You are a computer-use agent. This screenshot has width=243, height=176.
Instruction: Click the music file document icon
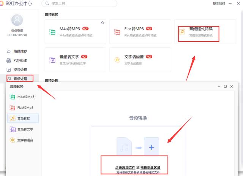[124, 146]
